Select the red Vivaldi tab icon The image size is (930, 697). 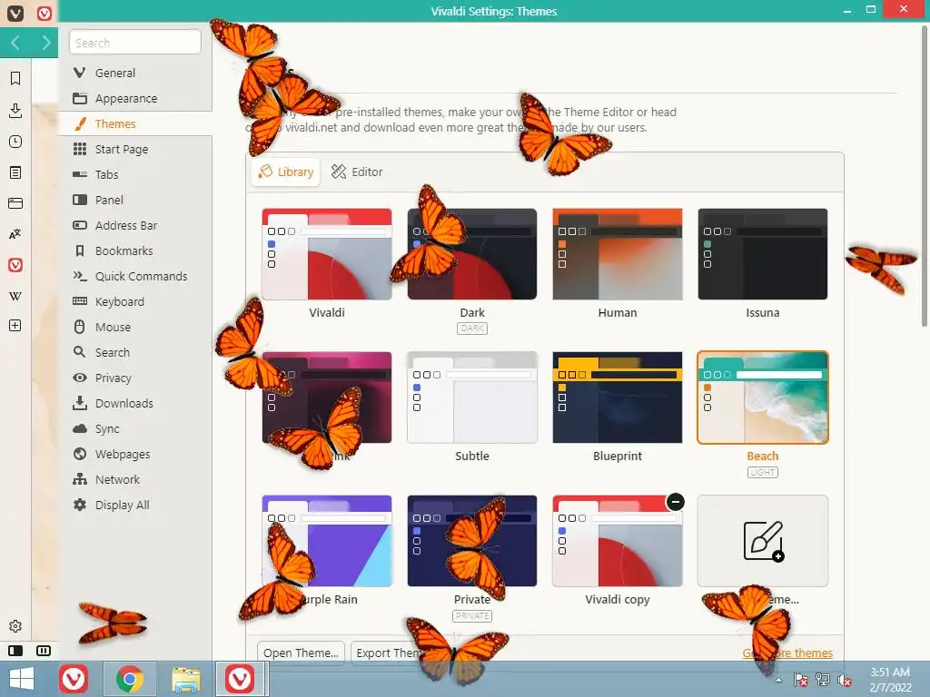point(45,13)
